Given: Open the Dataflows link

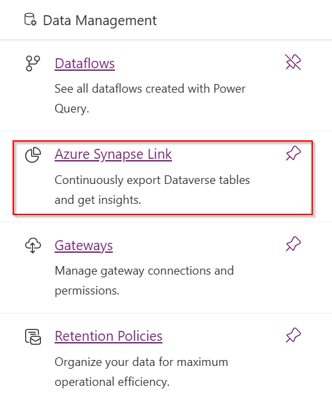Looking at the screenshot, I should (85, 64).
